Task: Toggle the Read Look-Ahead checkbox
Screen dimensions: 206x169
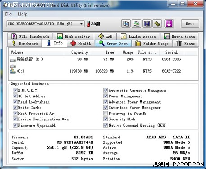Action: pyautogui.click(x=15, y=102)
